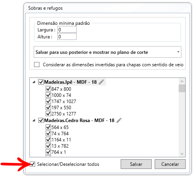193x179 pixels.
Task: Uncheck the Madeiras.Ipê group checkbox
Action: (41, 82)
